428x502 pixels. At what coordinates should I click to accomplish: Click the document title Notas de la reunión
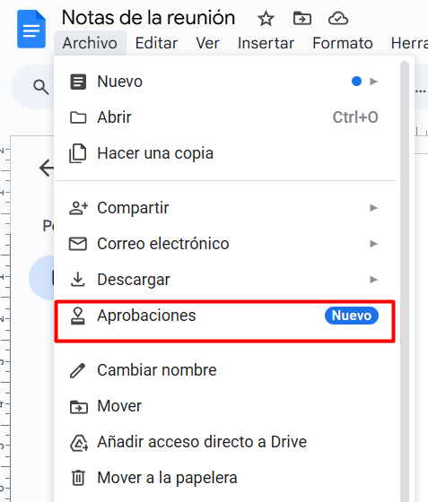tap(148, 18)
